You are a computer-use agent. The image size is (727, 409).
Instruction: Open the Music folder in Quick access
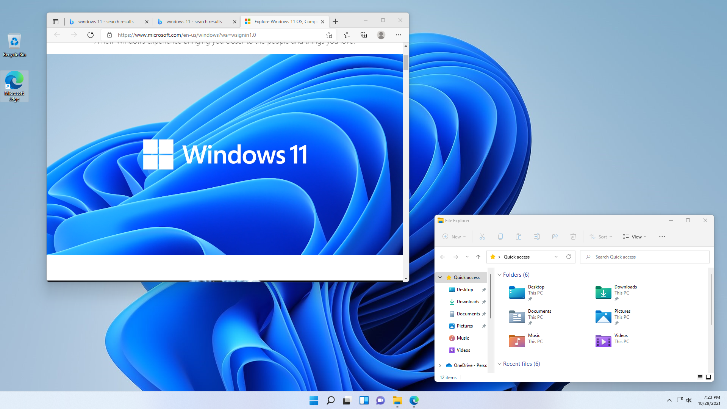[x=463, y=338]
